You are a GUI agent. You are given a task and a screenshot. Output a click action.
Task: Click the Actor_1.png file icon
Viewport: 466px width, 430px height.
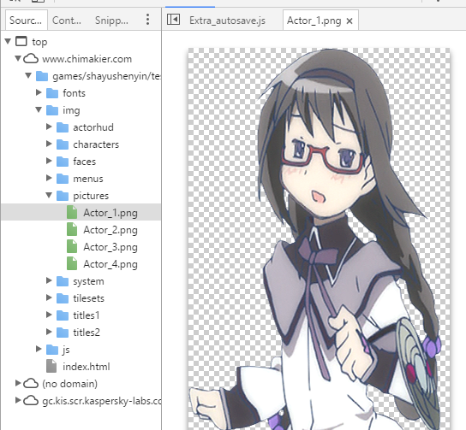click(x=72, y=212)
